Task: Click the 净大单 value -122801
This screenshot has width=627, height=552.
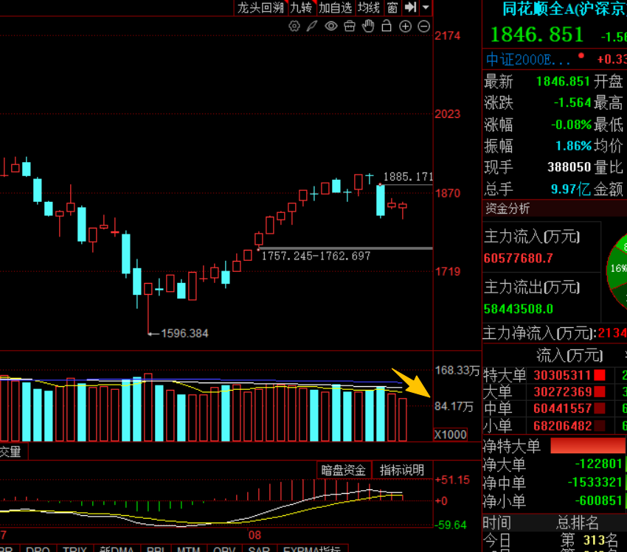Action: 599,464
